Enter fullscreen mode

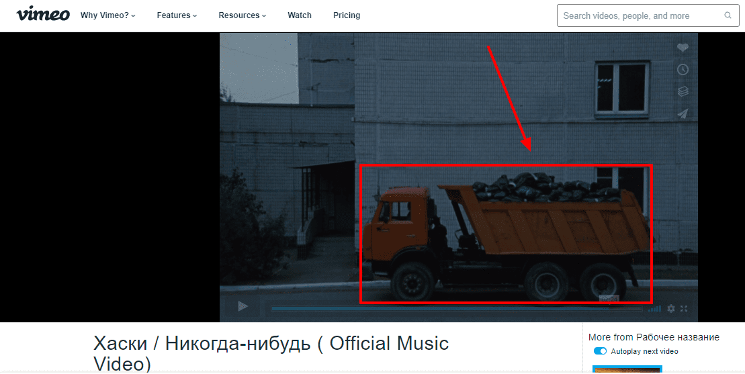tap(684, 308)
